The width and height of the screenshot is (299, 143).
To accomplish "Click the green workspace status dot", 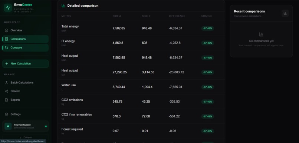I will click(x=46, y=126).
